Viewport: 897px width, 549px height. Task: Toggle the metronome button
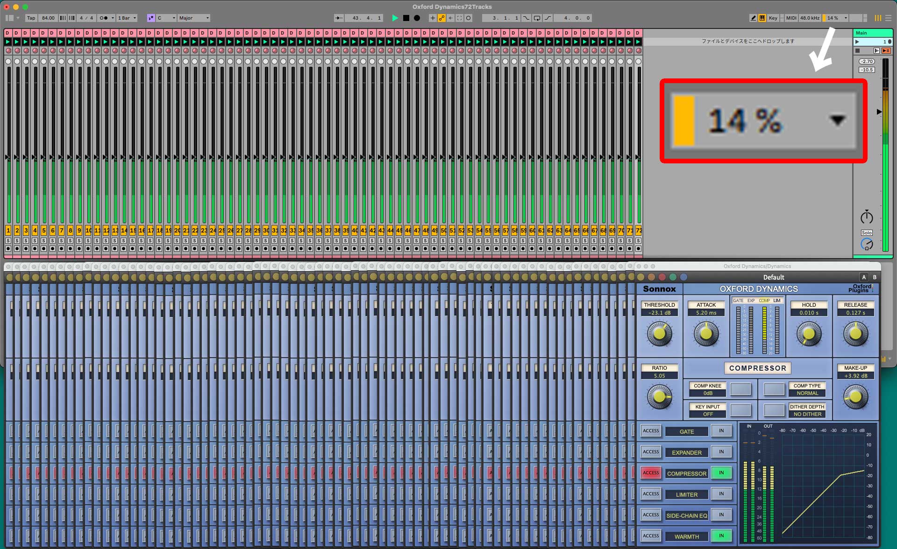point(106,18)
